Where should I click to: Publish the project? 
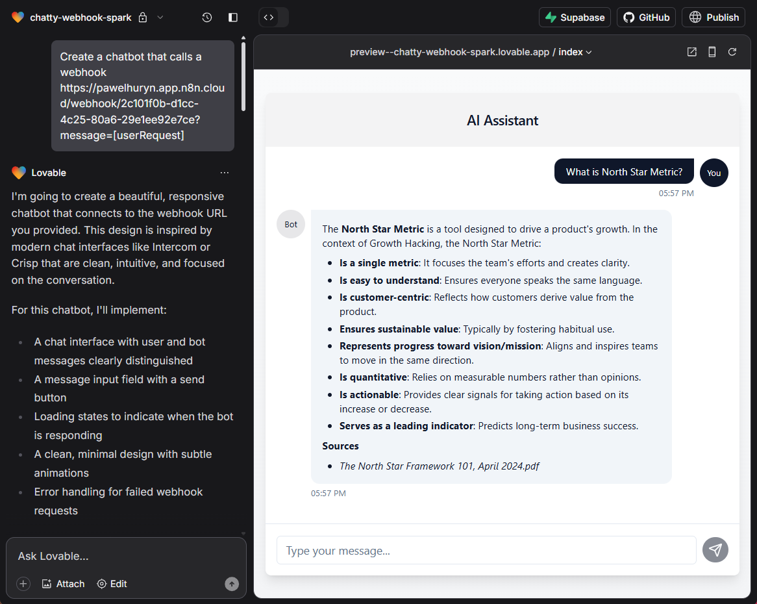pyautogui.click(x=713, y=17)
